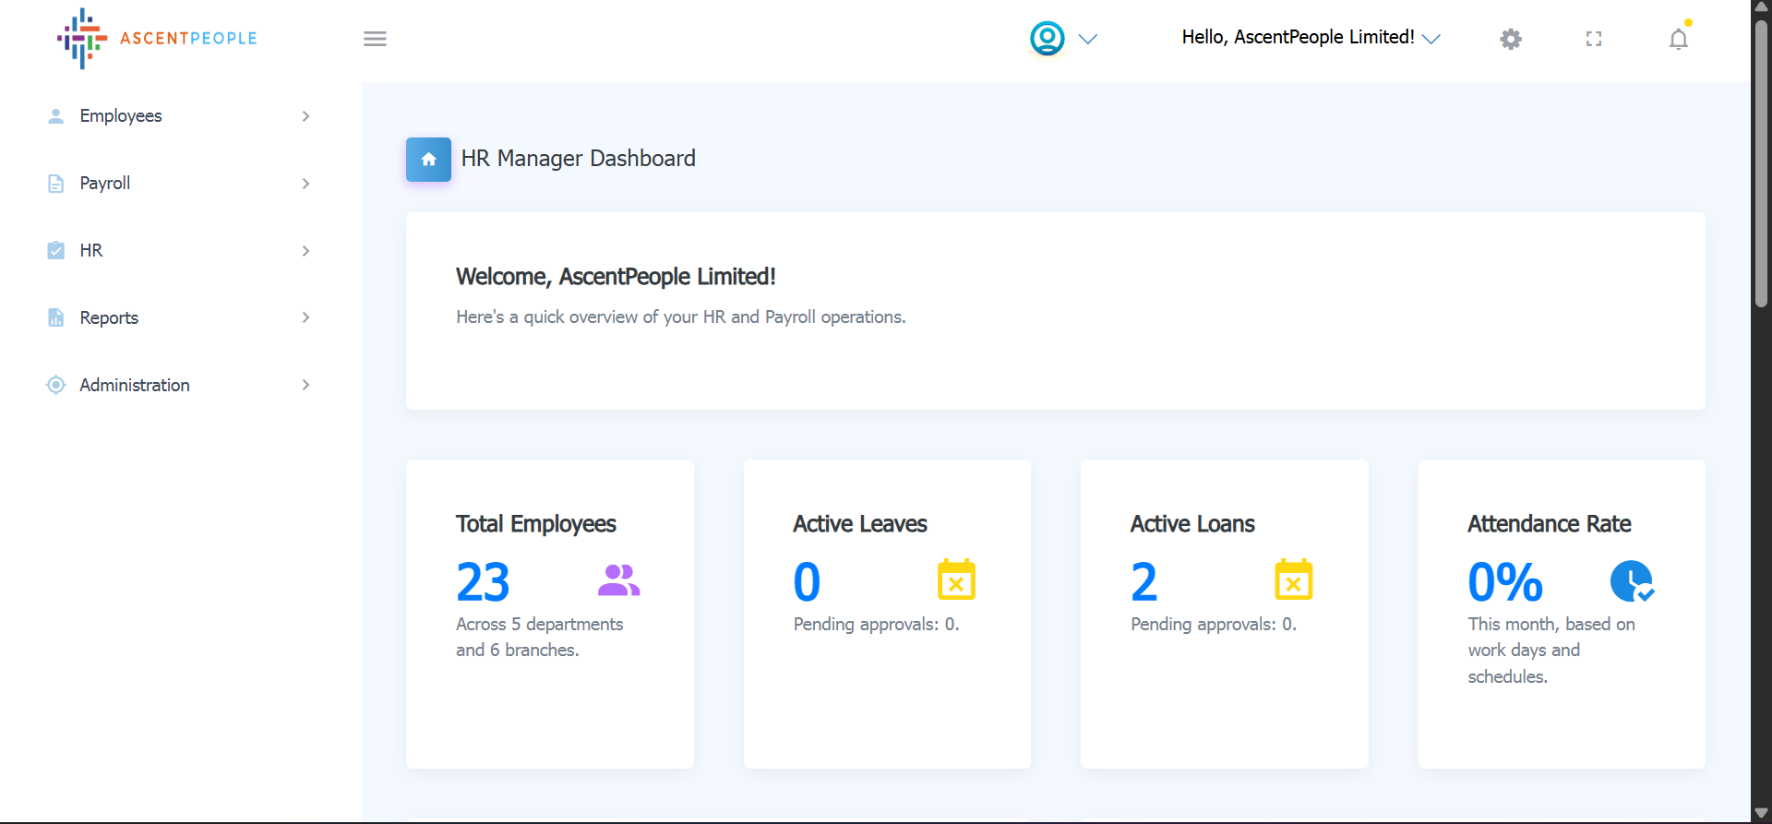Screen dimensions: 1772x824
Task: Click the home icon beside dashboard title
Action: point(428,160)
